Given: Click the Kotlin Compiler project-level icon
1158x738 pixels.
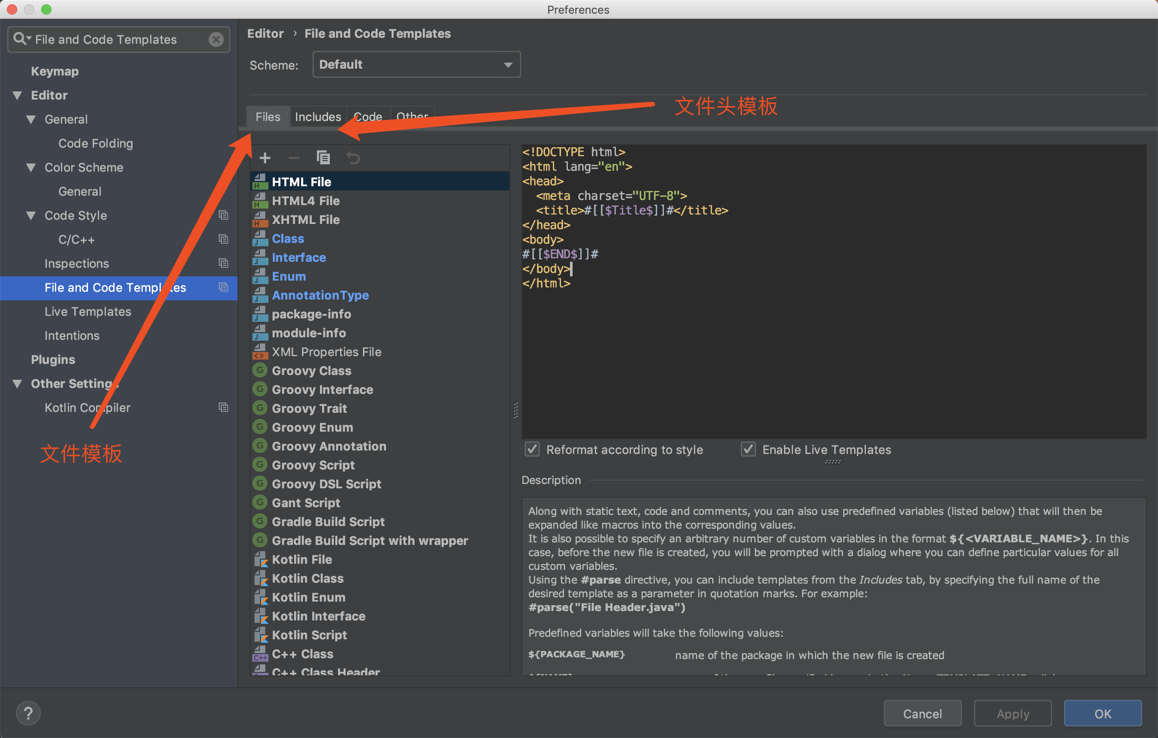Looking at the screenshot, I should click(x=223, y=408).
